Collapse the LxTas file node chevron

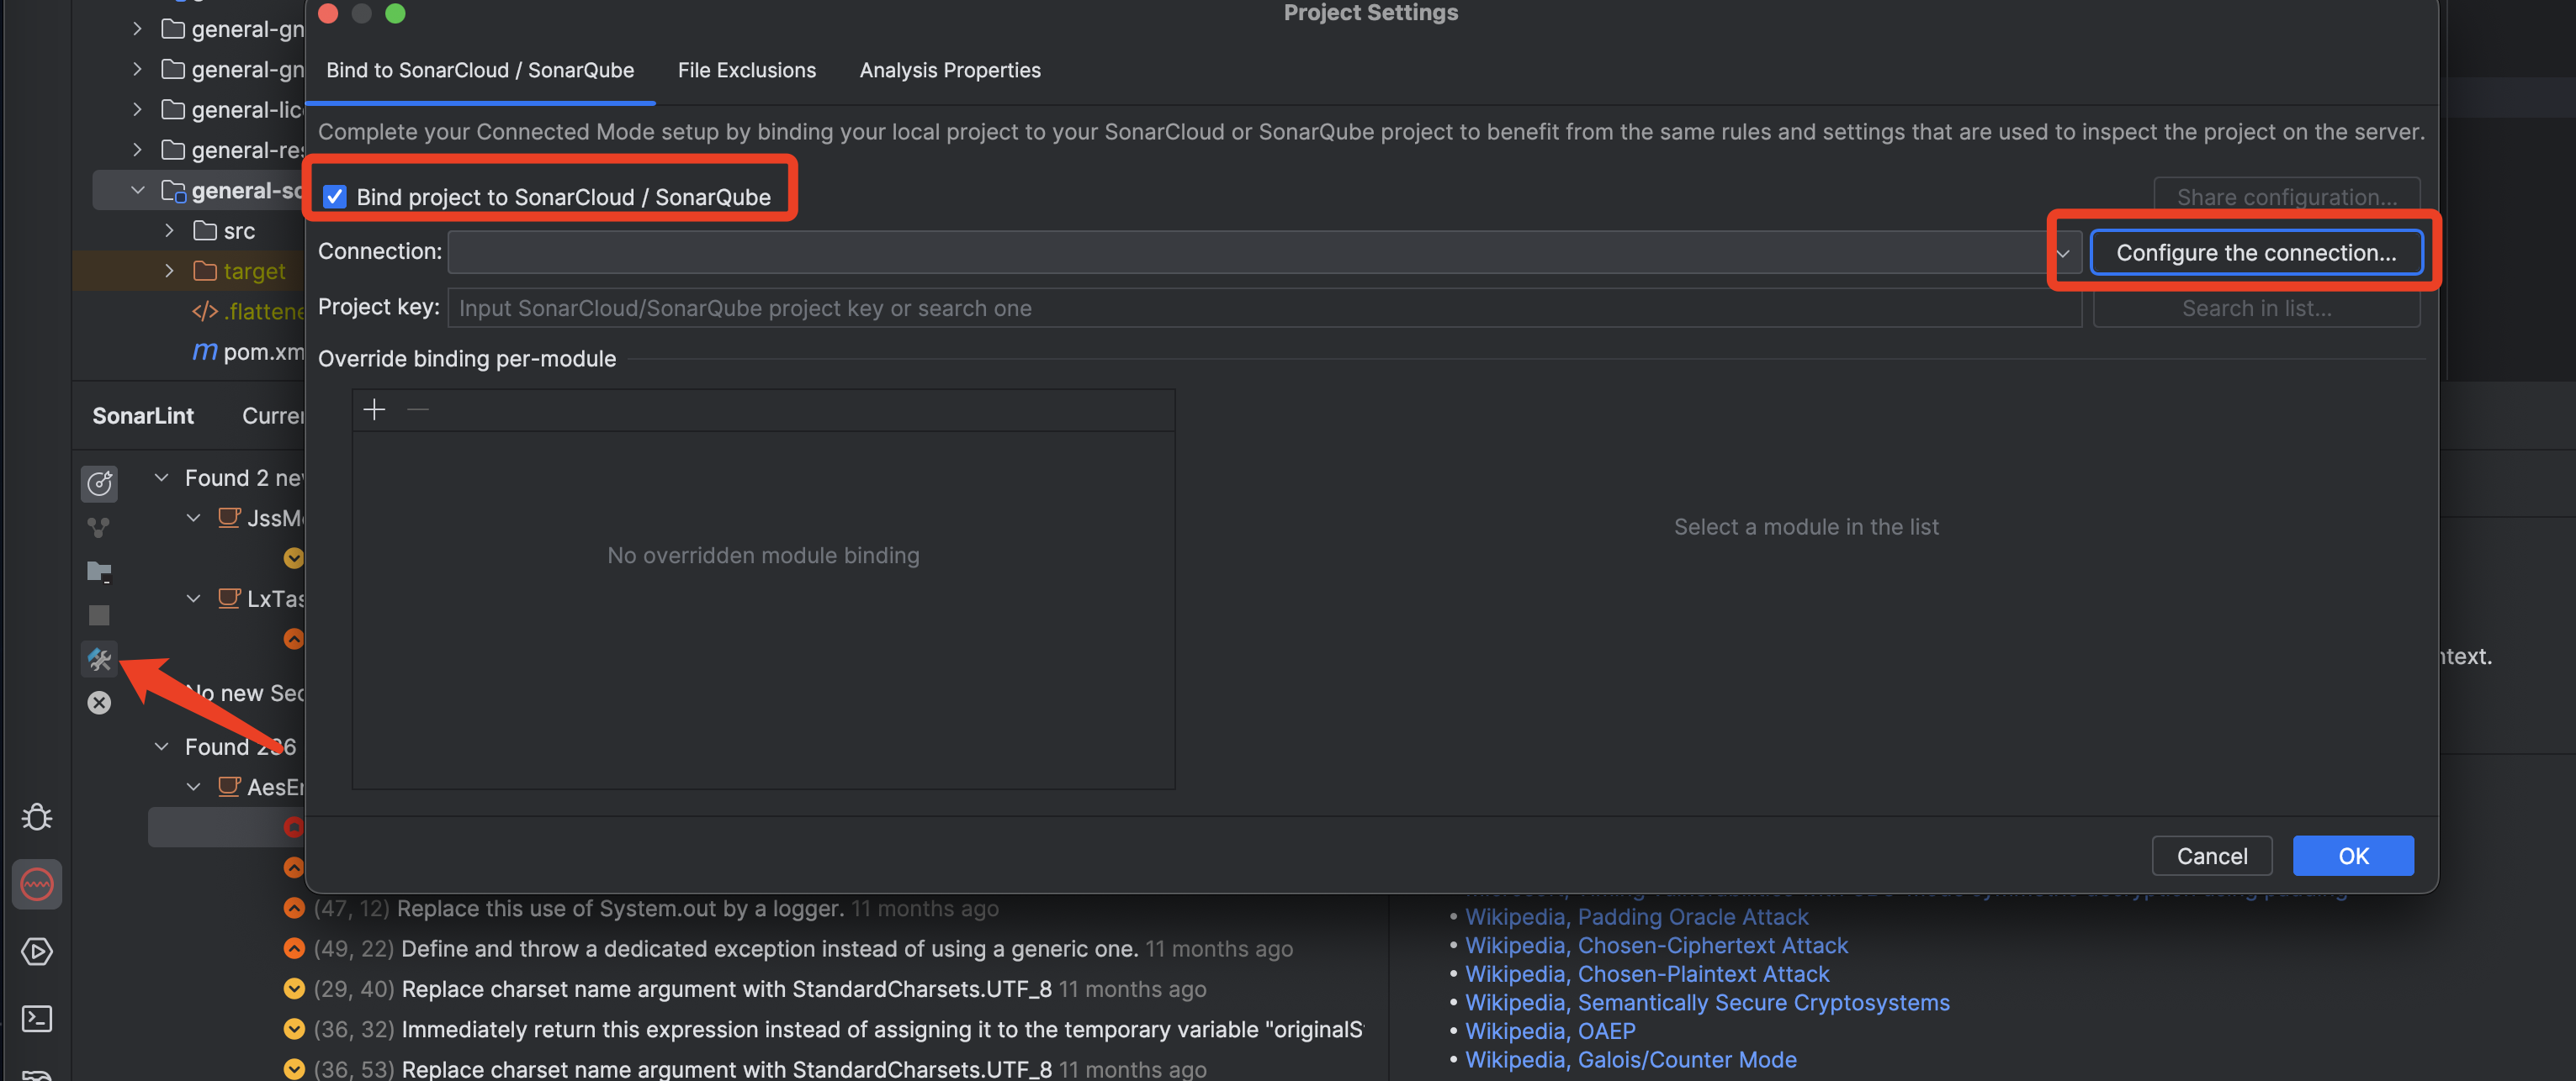click(194, 599)
